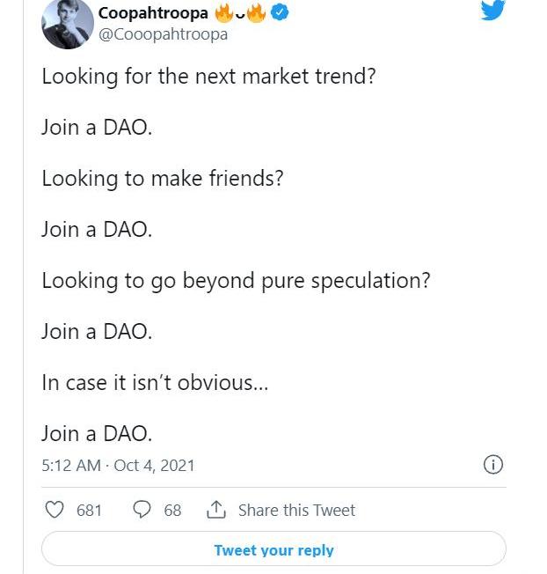This screenshot has height=574, width=547.
Task: Click the final "Join a DAO." line
Action: [x=97, y=433]
